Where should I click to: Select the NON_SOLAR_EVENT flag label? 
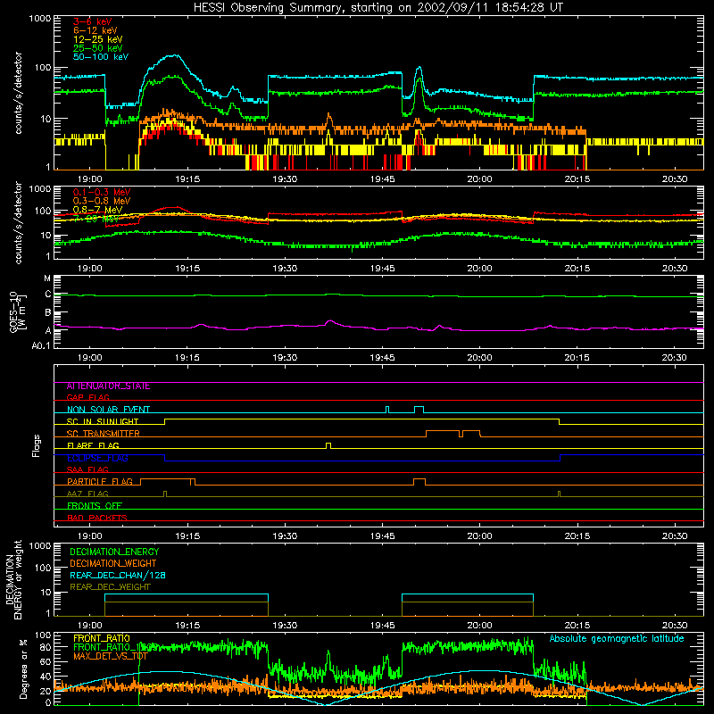pyautogui.click(x=108, y=410)
